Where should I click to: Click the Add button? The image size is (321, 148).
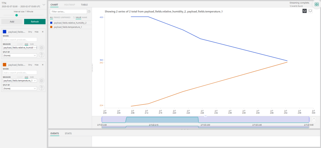(12, 22)
